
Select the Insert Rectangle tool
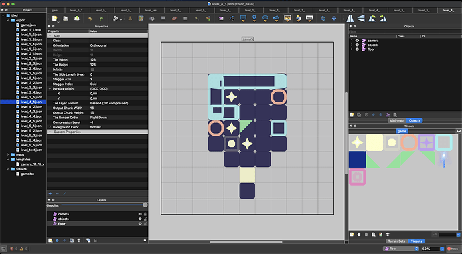[x=243, y=18]
